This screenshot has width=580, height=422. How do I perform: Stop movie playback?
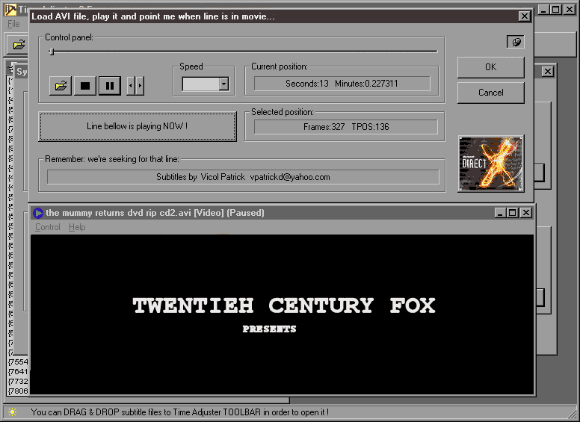pos(85,86)
